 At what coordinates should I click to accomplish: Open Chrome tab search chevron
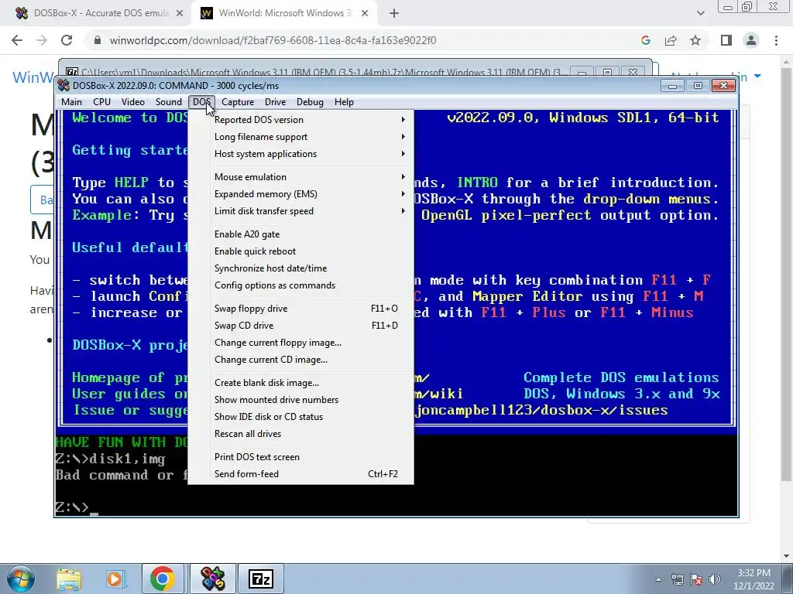[x=700, y=14]
